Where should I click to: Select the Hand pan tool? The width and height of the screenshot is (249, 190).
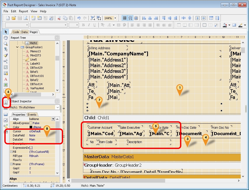pyautogui.click(x=6, y=38)
